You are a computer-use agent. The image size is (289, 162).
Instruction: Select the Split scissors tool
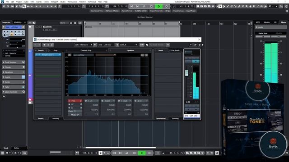coord(235,6)
